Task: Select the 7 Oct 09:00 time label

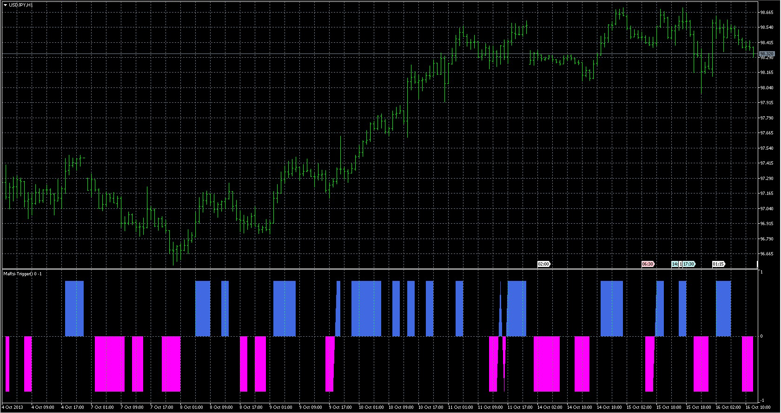Action: (132, 407)
